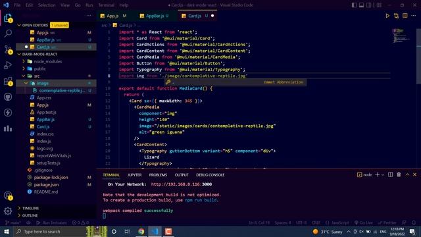Open the Selection menu
421x237 pixels.
tap(47, 5)
